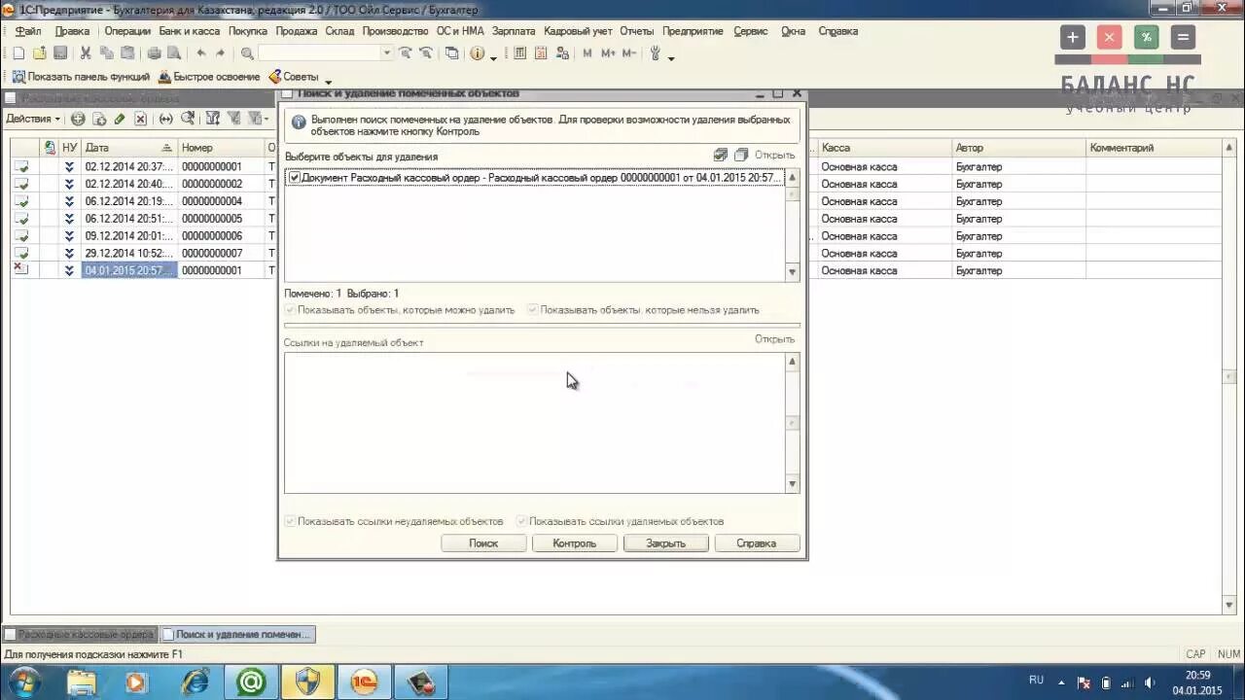Toggle 'Показывать ссылки неудаляемых объектов' checkbox
The width and height of the screenshot is (1245, 700).
click(289, 521)
